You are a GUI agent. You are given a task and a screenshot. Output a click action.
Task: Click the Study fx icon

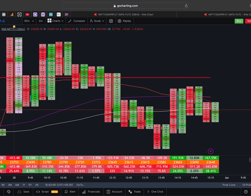(91, 21)
